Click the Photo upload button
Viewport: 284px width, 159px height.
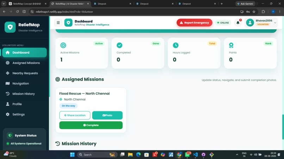107,115
